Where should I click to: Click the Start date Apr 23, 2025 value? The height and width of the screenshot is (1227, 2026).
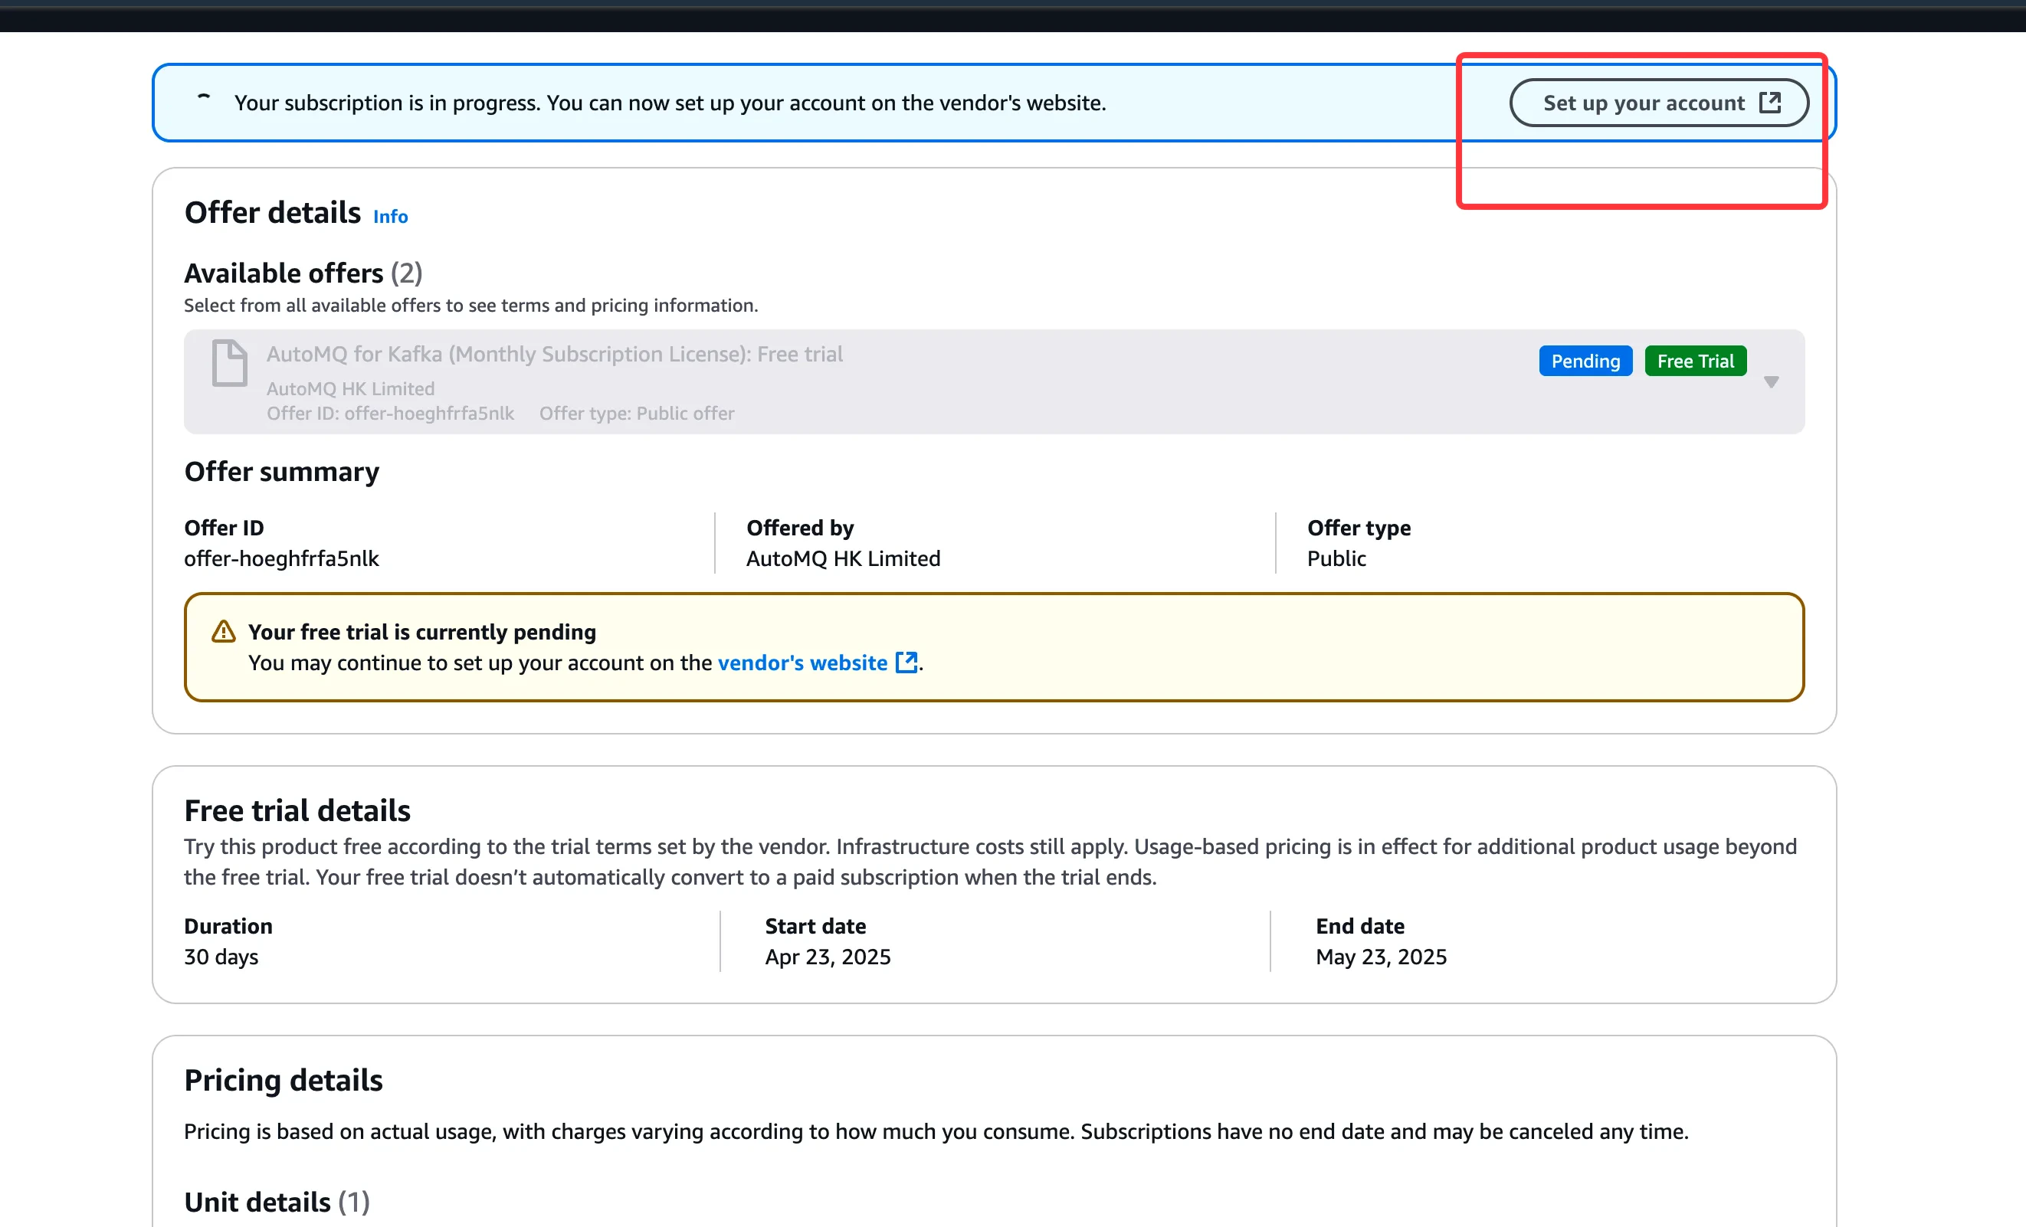(x=827, y=957)
